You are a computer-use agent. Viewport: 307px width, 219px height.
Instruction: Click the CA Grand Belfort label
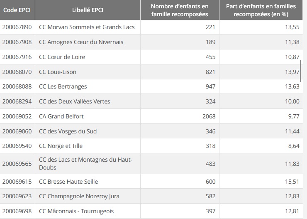pyautogui.click(x=61, y=116)
